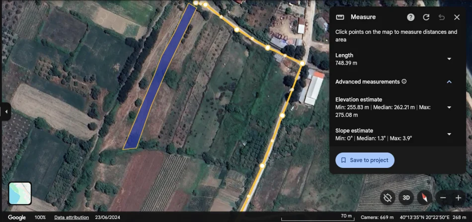Toggle the location tracking icon
The height and width of the screenshot is (222, 472).
coord(387,198)
